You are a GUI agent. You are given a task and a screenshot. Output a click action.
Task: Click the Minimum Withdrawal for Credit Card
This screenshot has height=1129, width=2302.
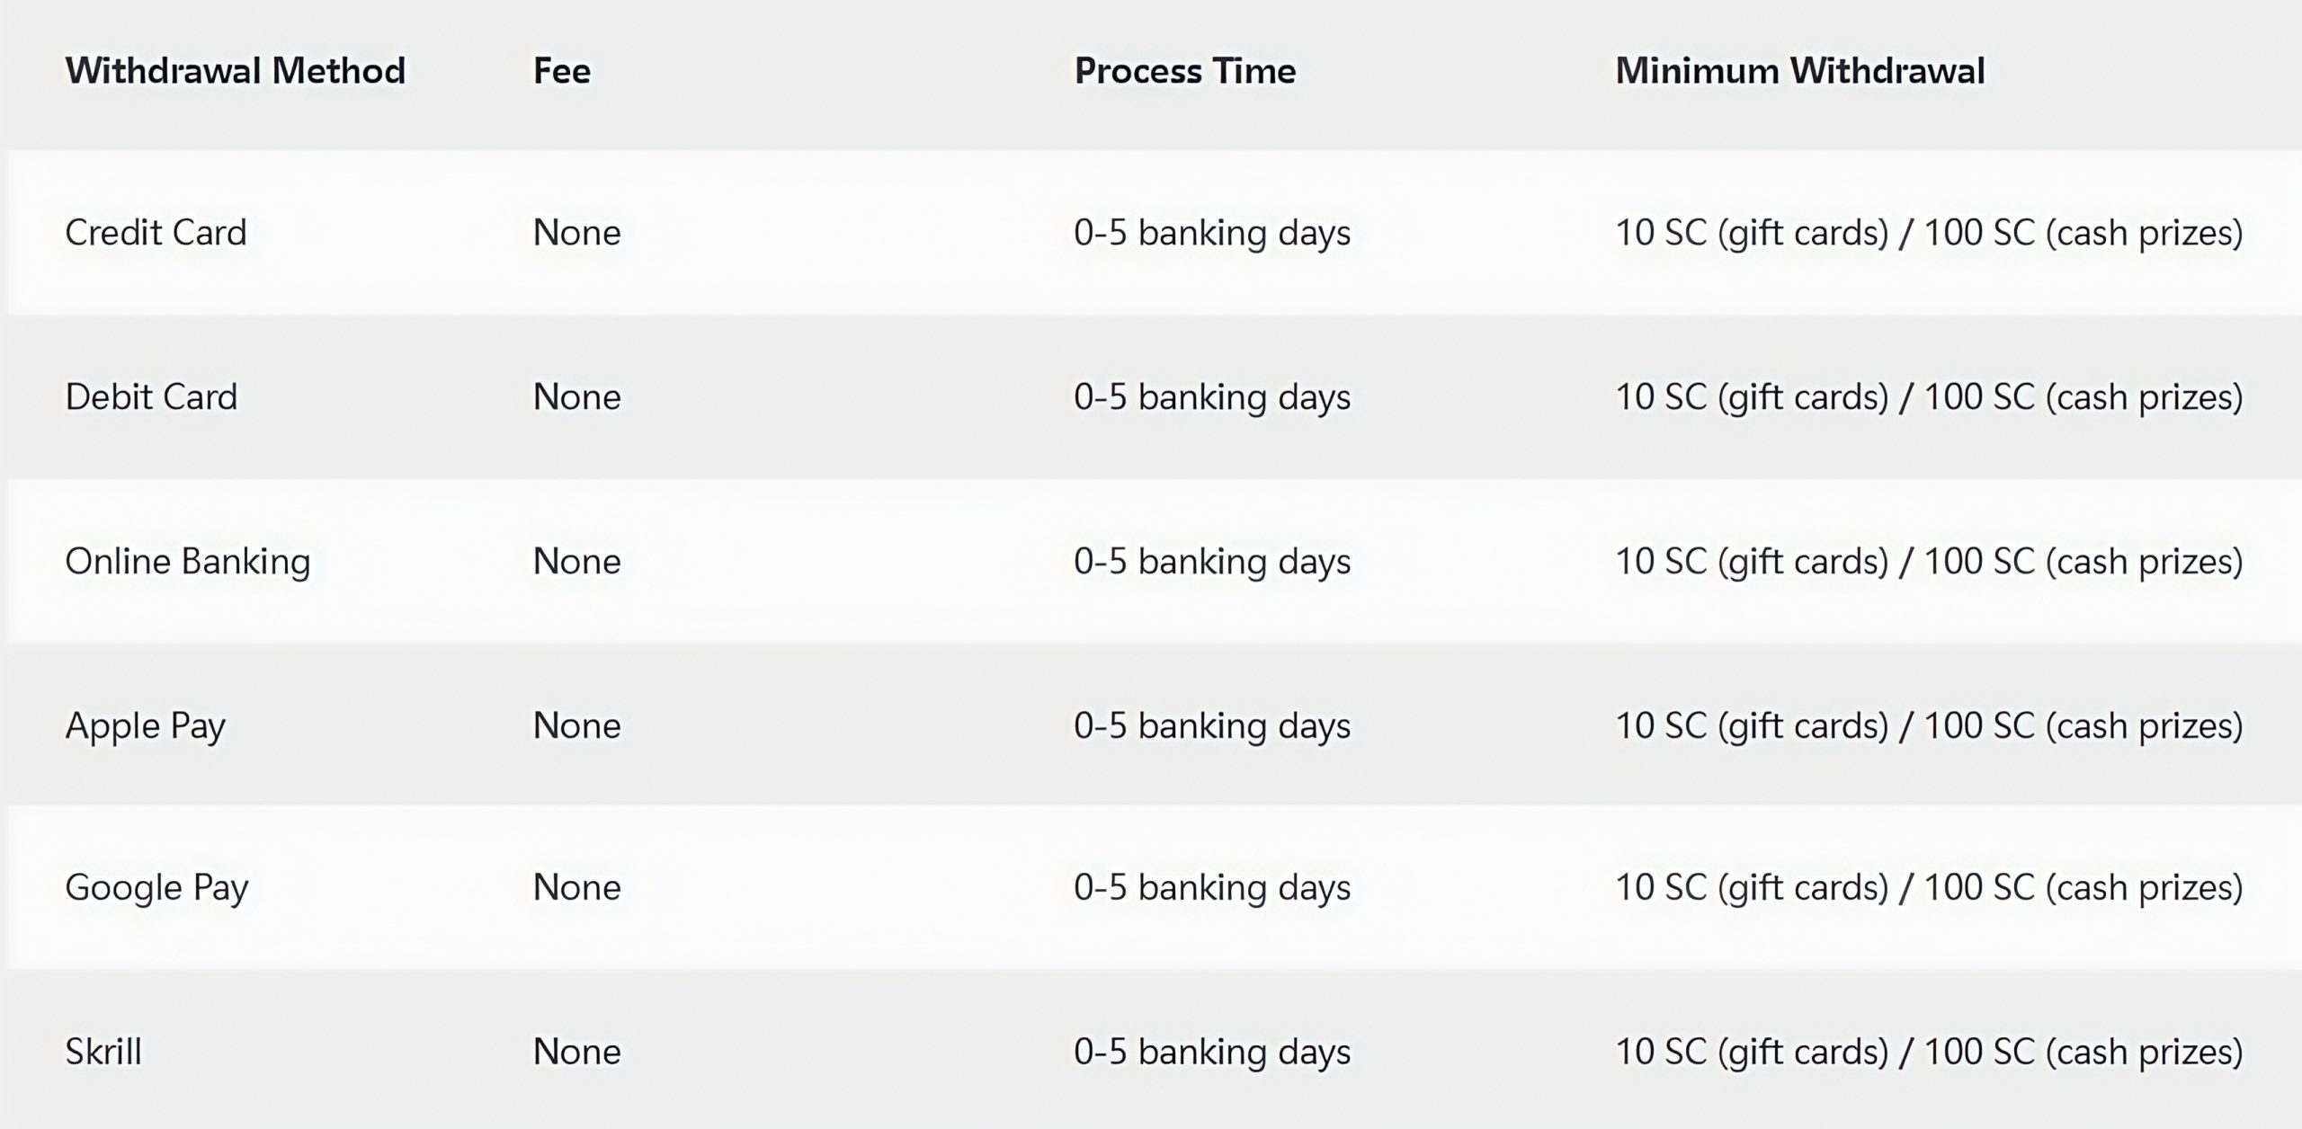(1929, 233)
